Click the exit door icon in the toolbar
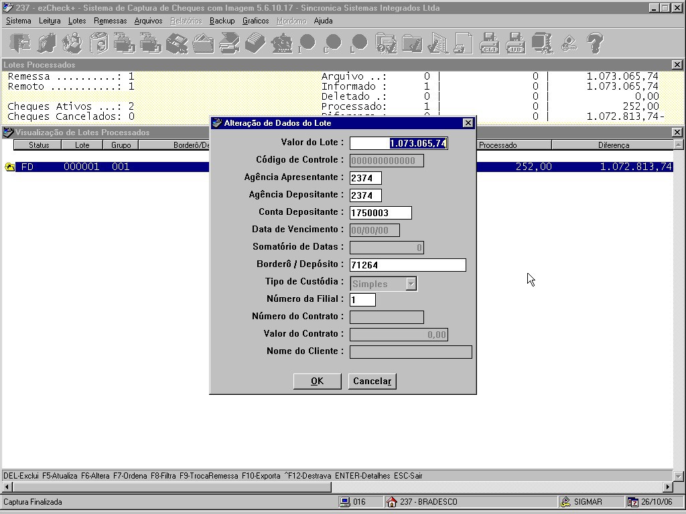The image size is (686, 514). (19, 43)
